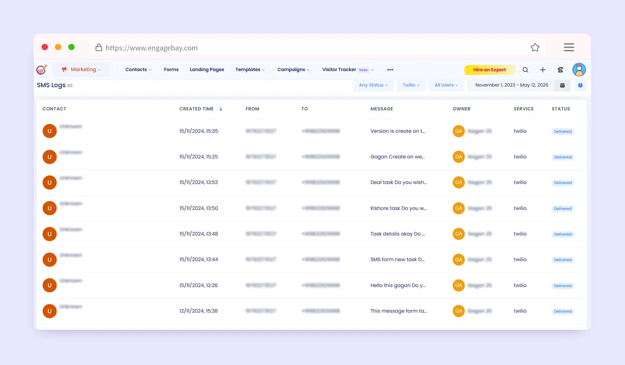The image size is (625, 365).
Task: Click the Hire an Expert button
Action: tap(489, 70)
